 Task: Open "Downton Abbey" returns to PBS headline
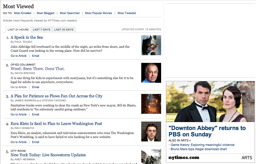coord(207,131)
